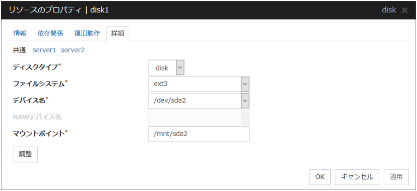Expand the ディスクタイプ dropdown showing disk
This screenshot has height=191, width=417.
pos(180,68)
